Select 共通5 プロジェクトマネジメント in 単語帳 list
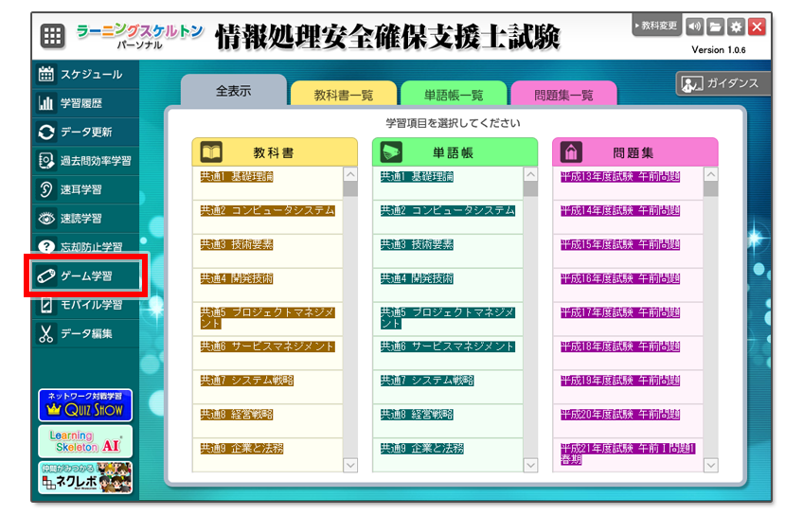The height and width of the screenshot is (515, 803). 448,319
